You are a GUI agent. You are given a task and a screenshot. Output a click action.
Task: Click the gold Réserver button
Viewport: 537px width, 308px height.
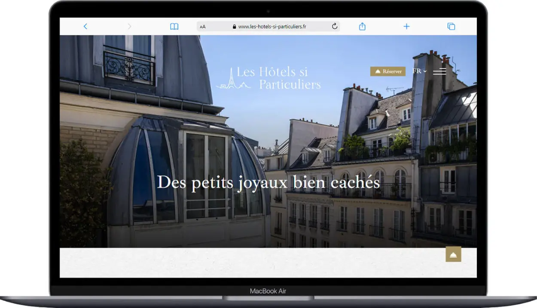pyautogui.click(x=388, y=71)
